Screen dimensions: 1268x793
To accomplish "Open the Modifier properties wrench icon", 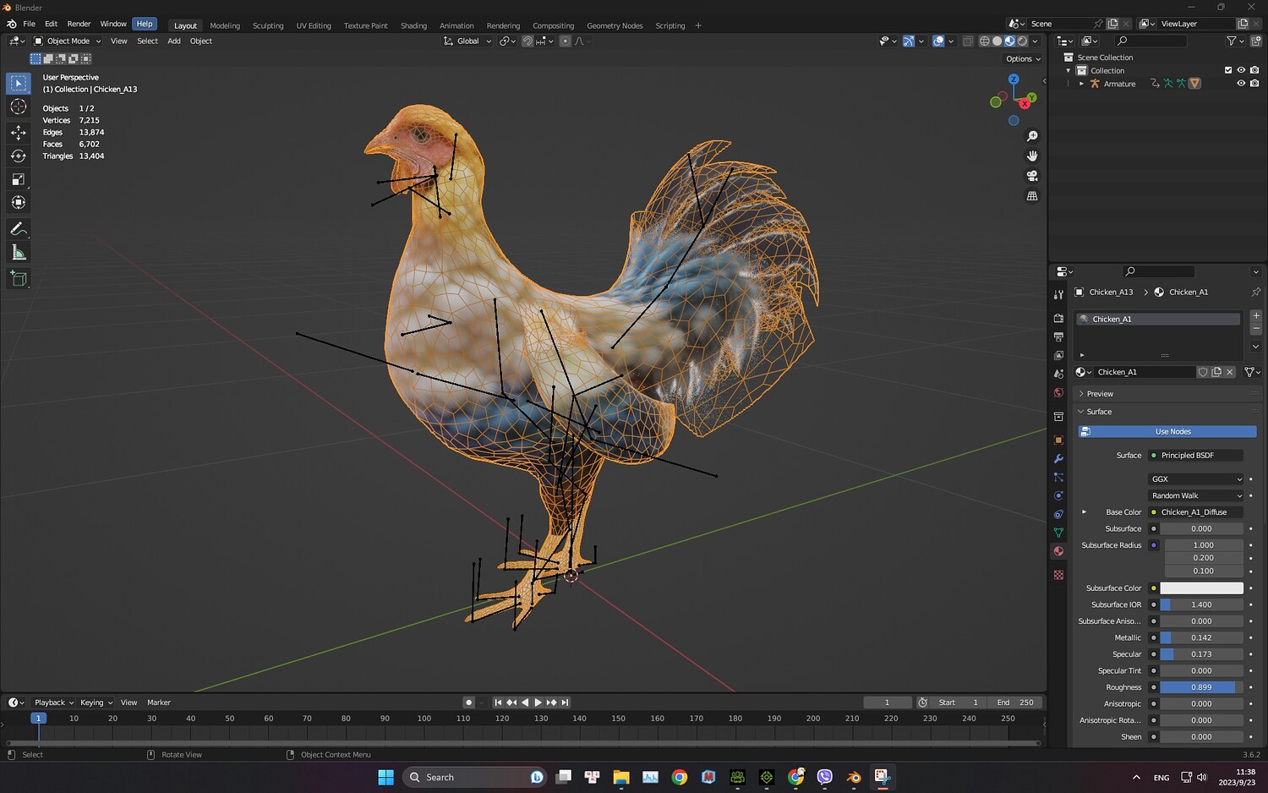I will pos(1058,458).
